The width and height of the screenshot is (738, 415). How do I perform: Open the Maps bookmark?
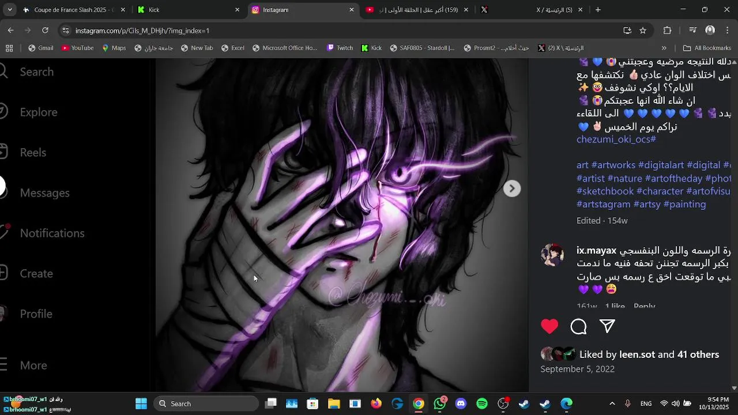(x=114, y=48)
